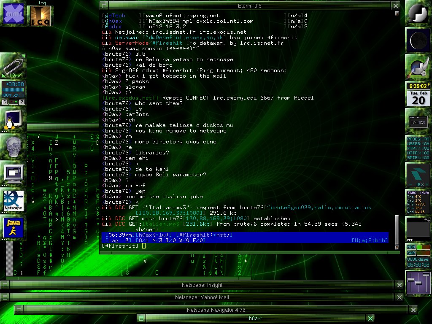Open the Tue Feb 20 calendar applet
Screen dimensions: 432x324
(x=418, y=98)
